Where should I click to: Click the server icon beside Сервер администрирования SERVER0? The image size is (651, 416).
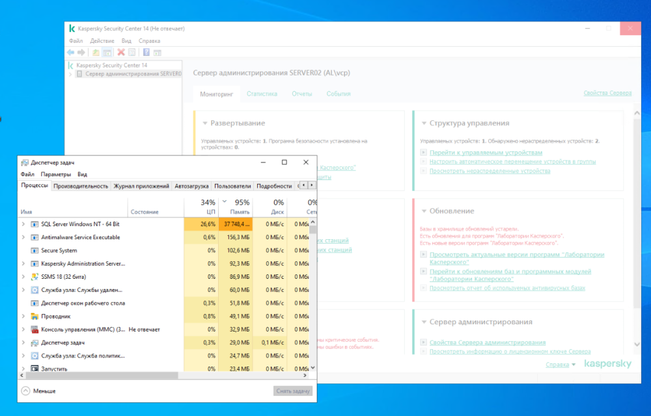tap(79, 73)
